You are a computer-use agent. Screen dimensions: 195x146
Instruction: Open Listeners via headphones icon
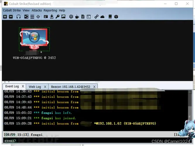18,17
